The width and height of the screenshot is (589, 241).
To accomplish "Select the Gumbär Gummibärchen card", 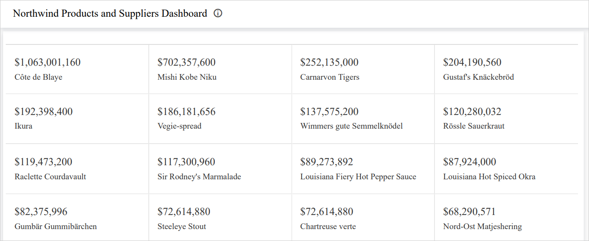I will click(77, 219).
